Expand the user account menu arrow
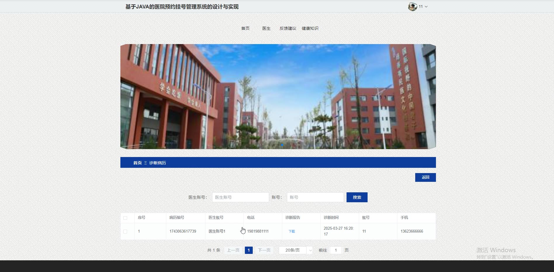This screenshot has height=272, width=554. (426, 7)
